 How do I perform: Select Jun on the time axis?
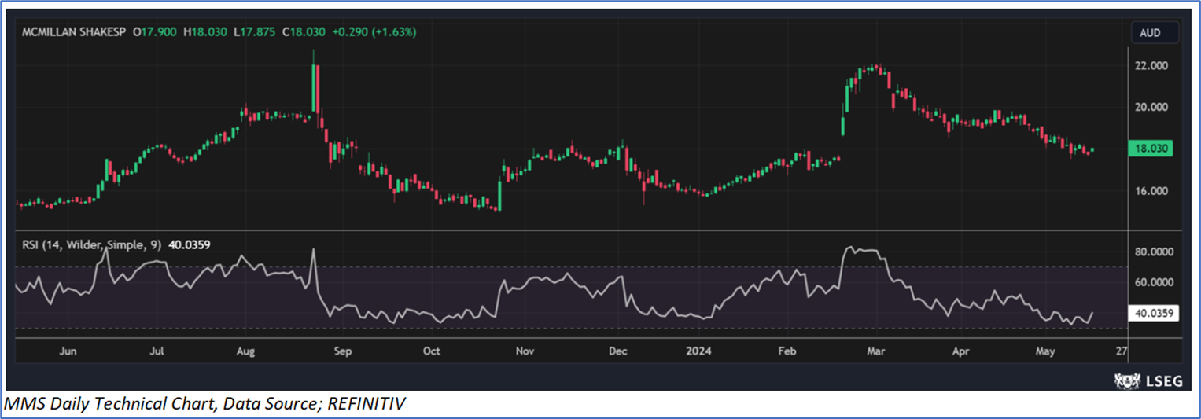click(x=69, y=351)
